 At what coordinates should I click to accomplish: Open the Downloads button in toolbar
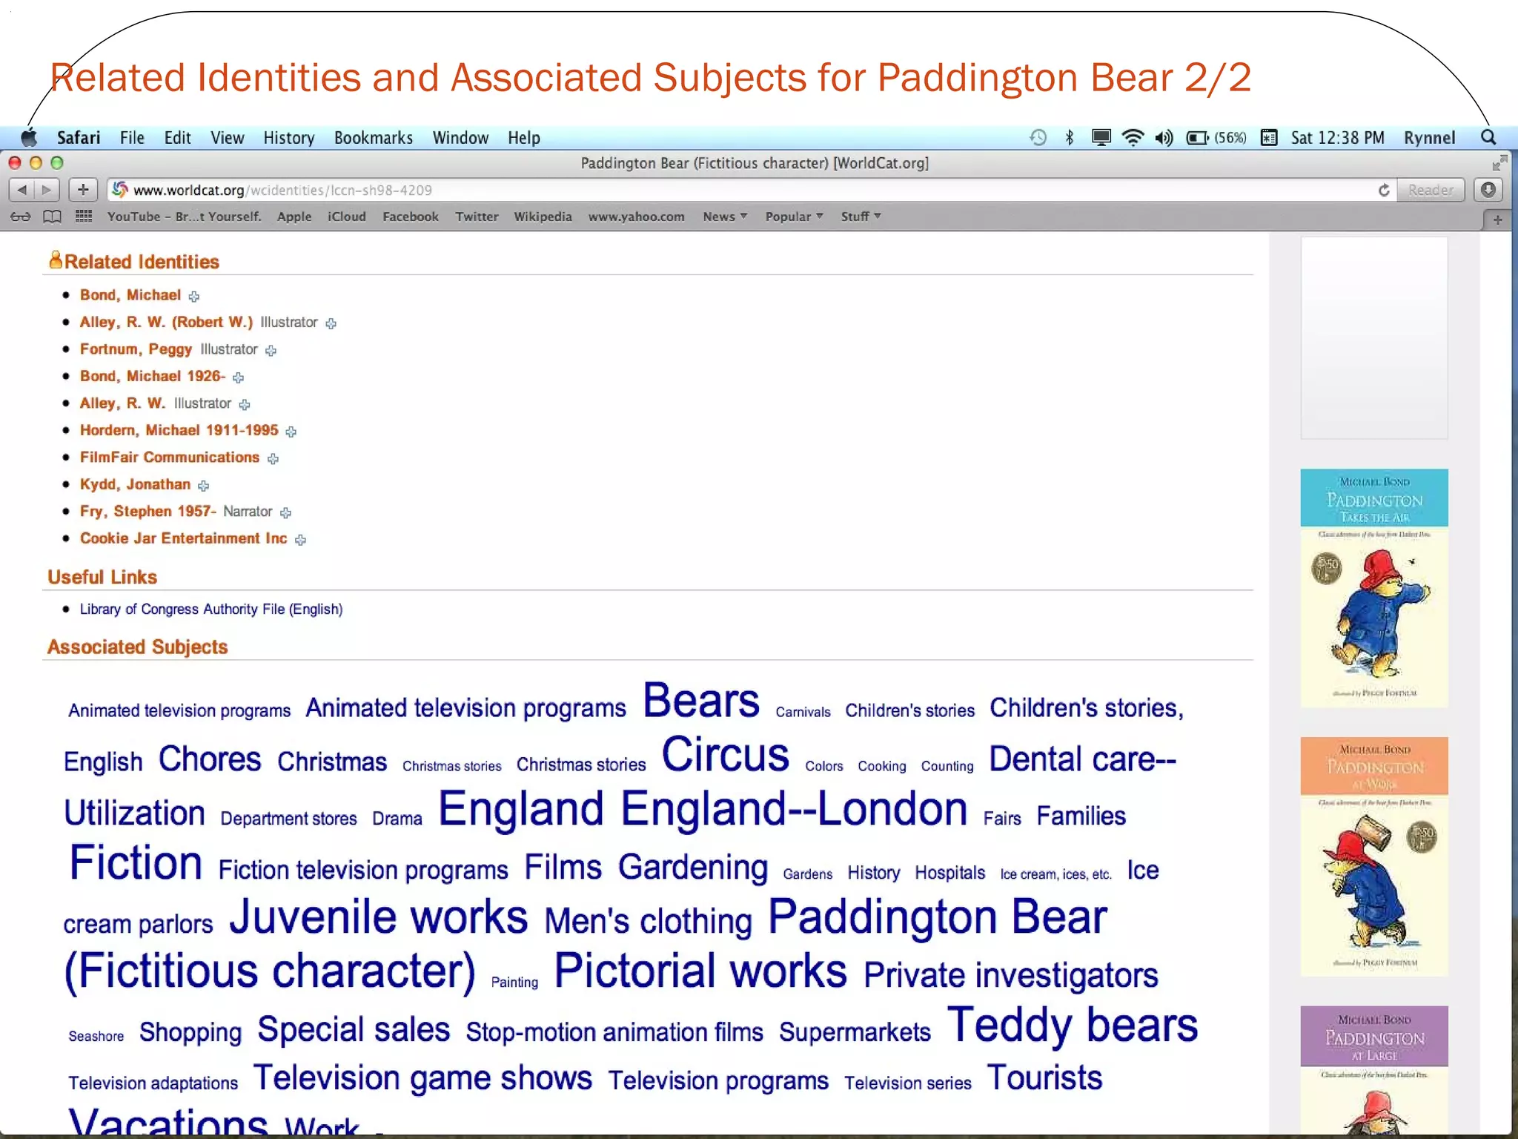pyautogui.click(x=1488, y=191)
